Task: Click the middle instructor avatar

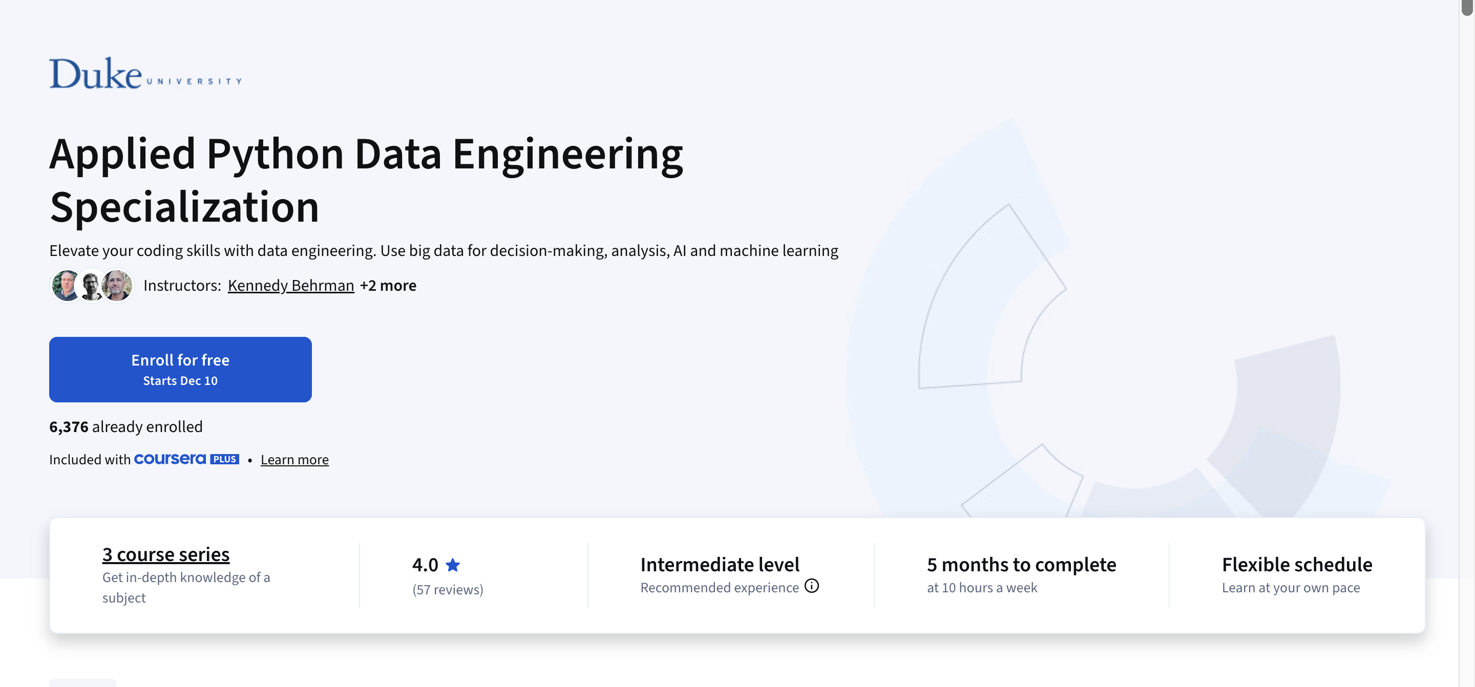Action: pyautogui.click(x=92, y=285)
